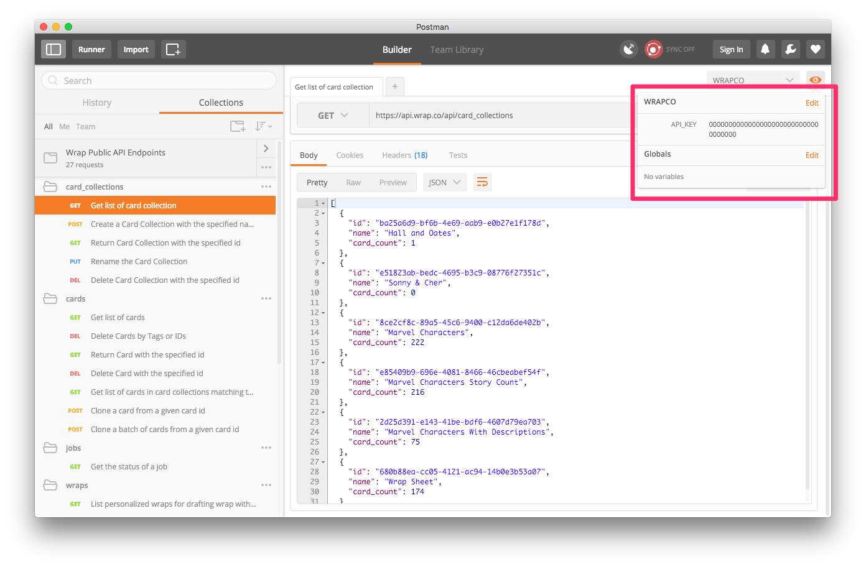866x567 pixels.
Task: Fold JSON at line 7 arrow
Action: point(324,263)
